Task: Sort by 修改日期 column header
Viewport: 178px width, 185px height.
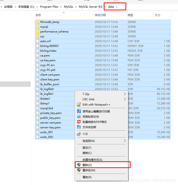Action: (100, 15)
